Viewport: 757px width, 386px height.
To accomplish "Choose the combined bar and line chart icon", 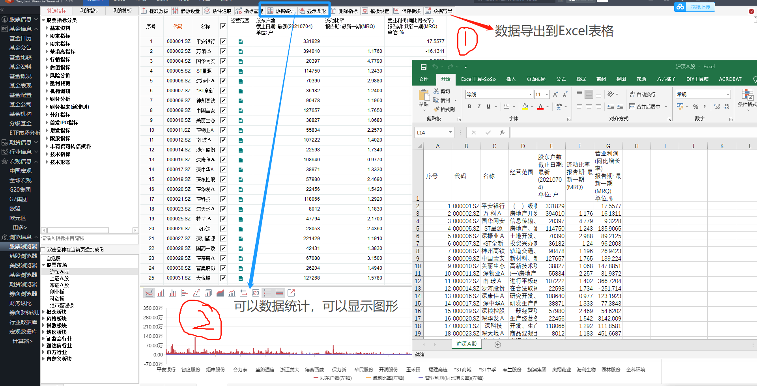I will click(232, 293).
